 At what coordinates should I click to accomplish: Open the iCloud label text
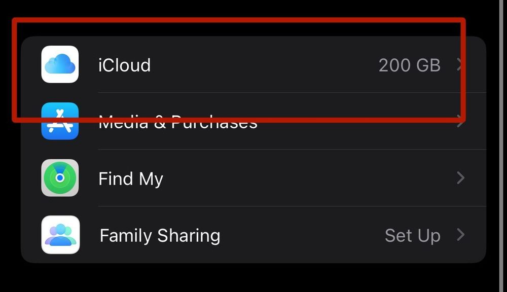pos(124,65)
